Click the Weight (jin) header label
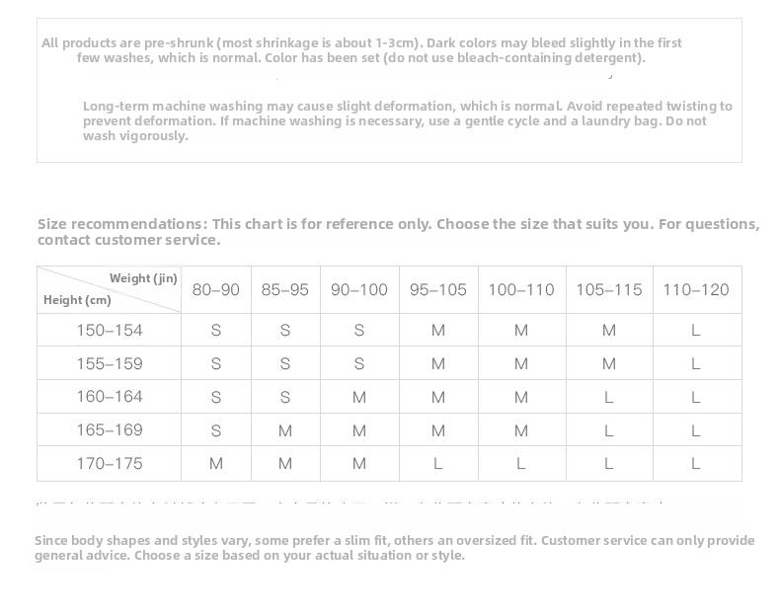Viewport: 780px width, 613px height. [143, 278]
